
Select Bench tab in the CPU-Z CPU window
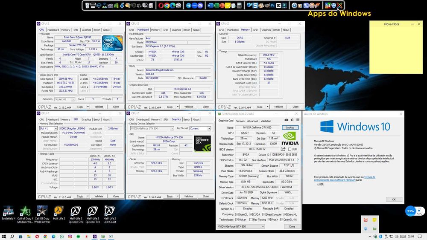tap(97, 30)
